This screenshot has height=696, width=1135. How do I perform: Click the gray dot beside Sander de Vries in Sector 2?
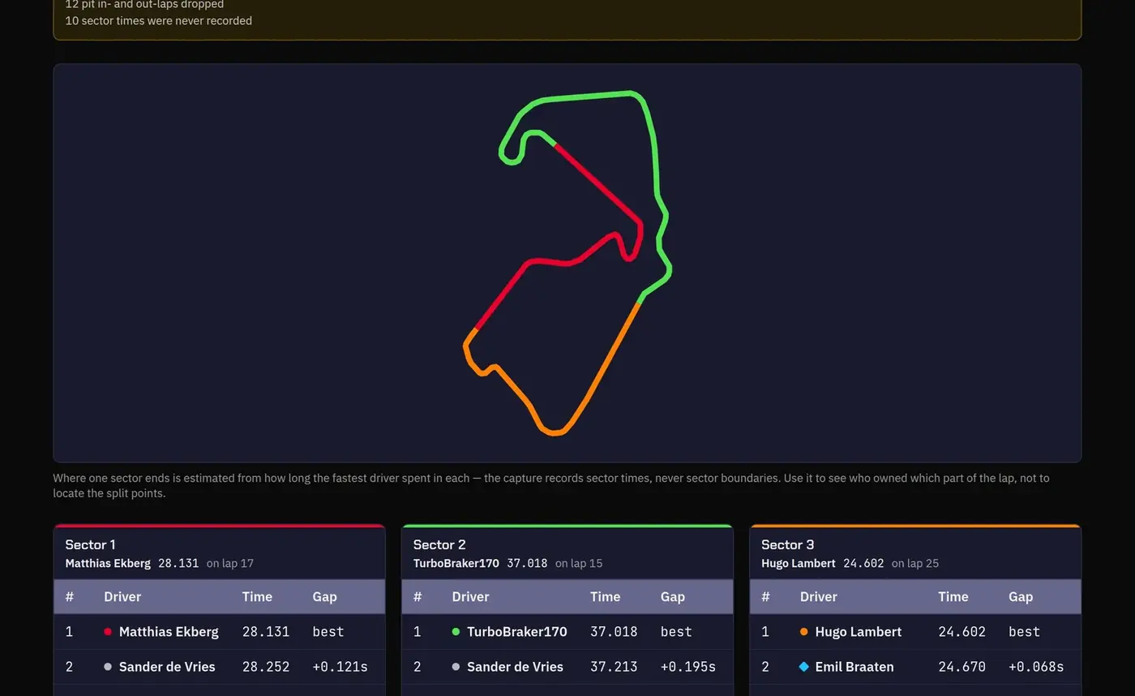[x=456, y=667]
